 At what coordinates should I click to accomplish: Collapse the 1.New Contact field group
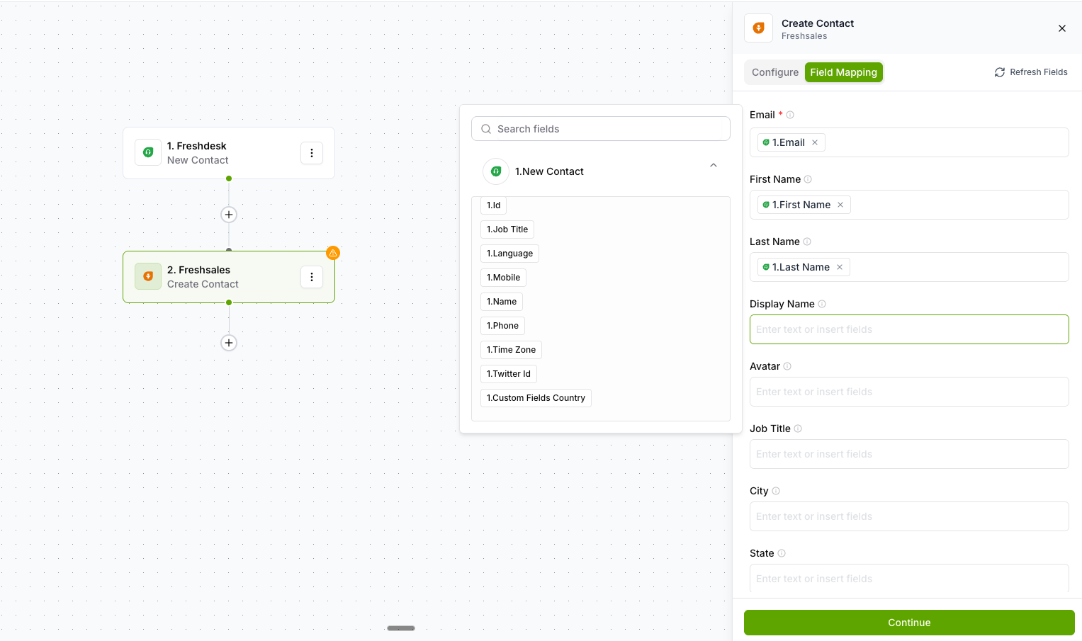point(714,165)
